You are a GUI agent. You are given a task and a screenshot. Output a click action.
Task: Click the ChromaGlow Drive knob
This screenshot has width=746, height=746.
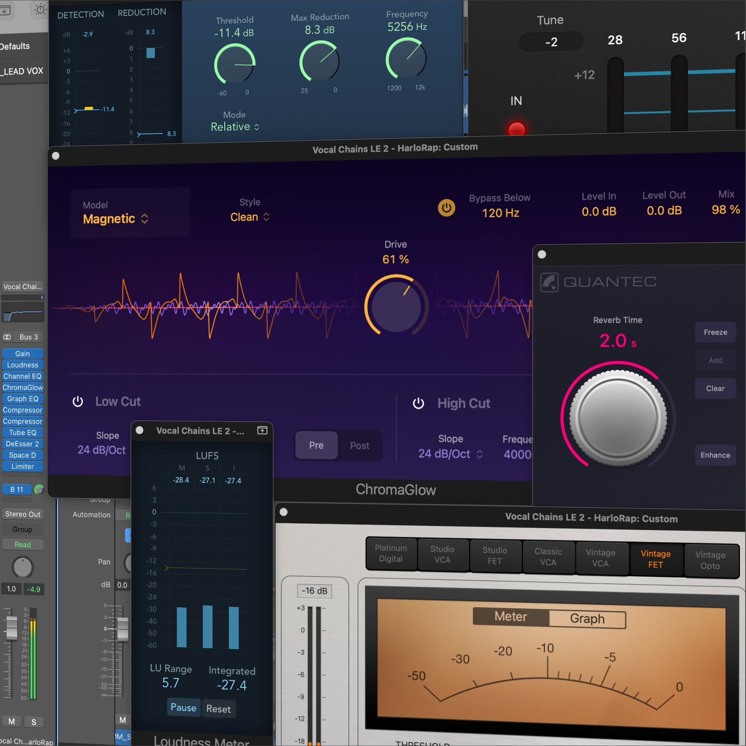[x=396, y=306]
